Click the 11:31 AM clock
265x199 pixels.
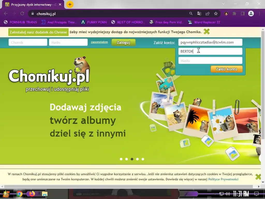[241, 194]
